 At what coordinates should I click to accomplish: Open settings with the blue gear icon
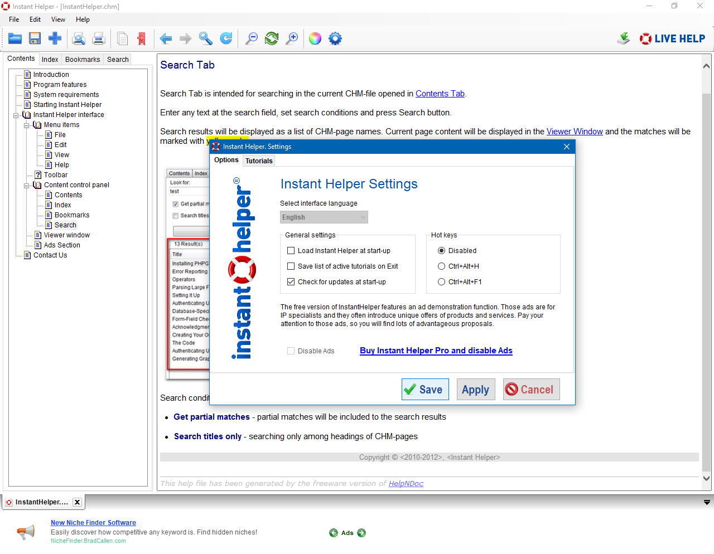(335, 38)
